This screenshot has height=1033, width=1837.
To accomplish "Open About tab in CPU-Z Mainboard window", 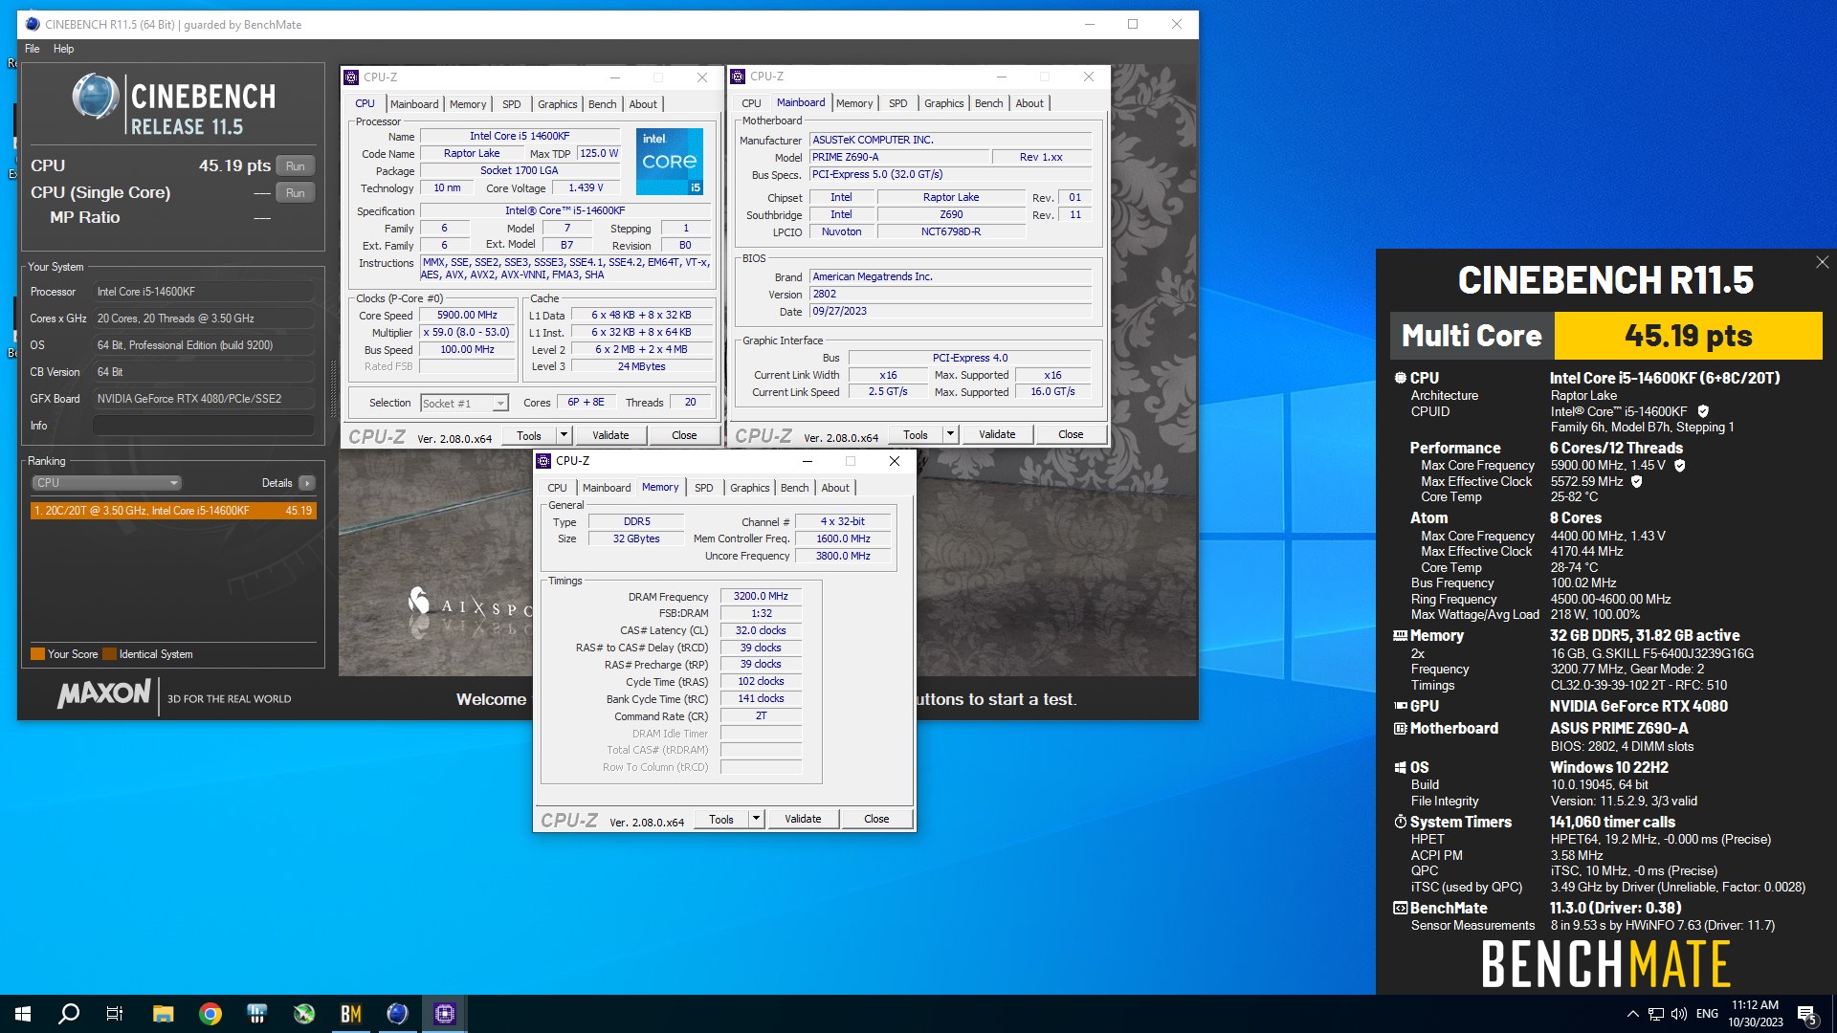I will 1029,103.
